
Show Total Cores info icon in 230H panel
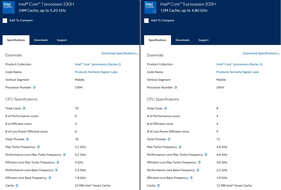24,109
